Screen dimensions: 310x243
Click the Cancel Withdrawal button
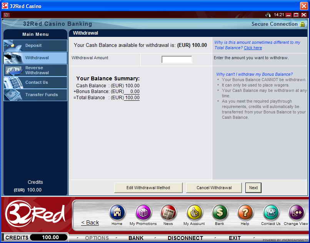click(x=214, y=188)
